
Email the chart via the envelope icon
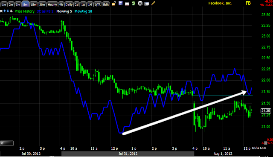[127, 4]
